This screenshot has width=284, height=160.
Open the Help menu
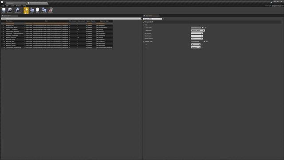click(x=24, y=6)
